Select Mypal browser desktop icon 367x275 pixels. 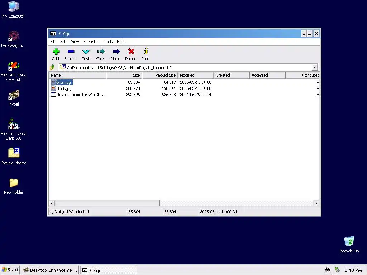pos(14,95)
